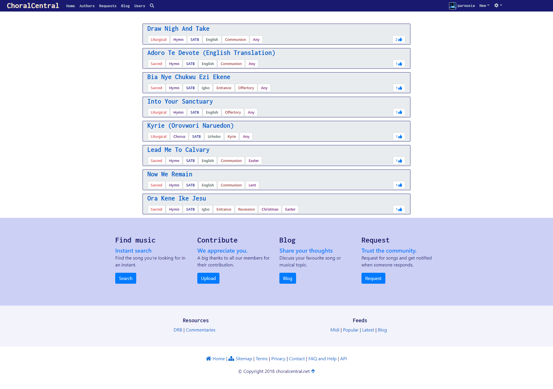Open the Now We Remain song title

[x=170, y=174]
